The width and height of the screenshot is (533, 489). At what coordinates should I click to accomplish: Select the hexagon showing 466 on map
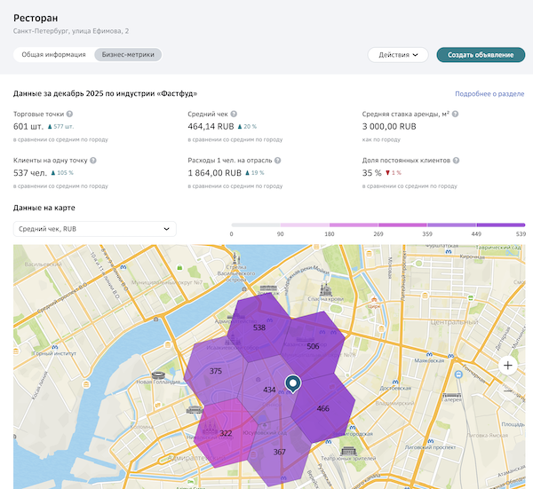[322, 408]
